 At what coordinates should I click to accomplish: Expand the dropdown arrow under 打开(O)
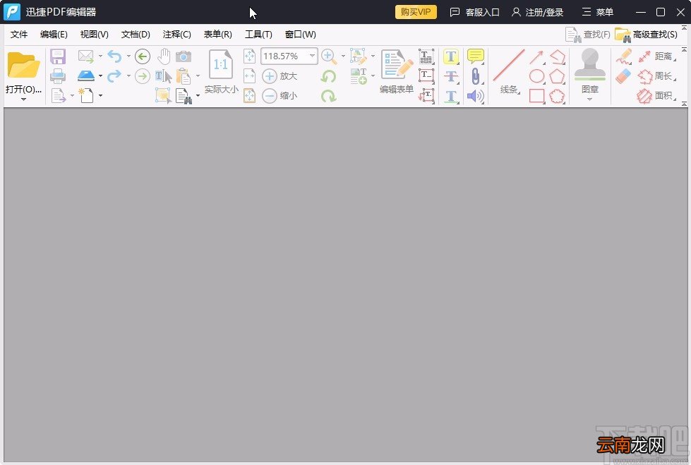(23, 99)
